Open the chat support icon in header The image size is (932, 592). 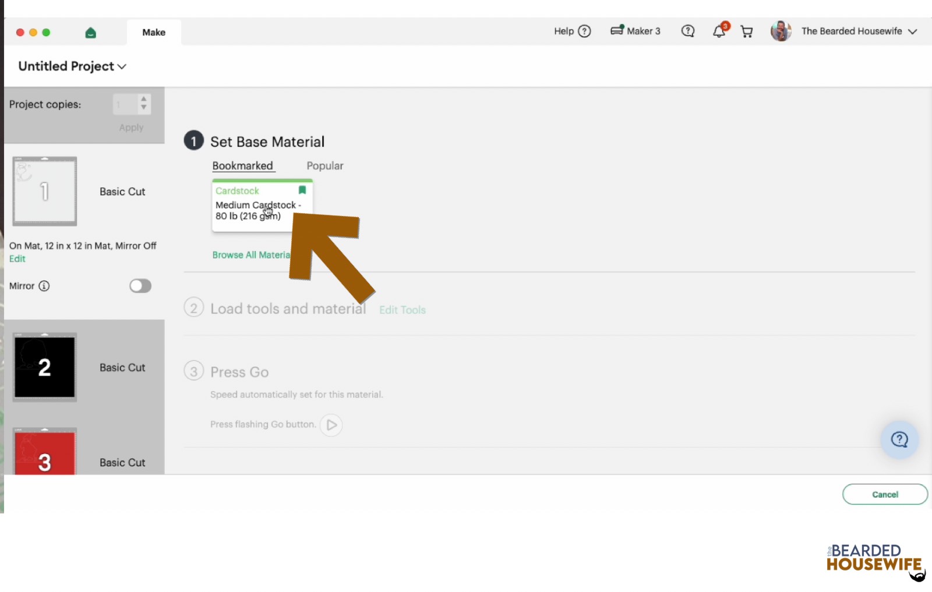tap(688, 31)
